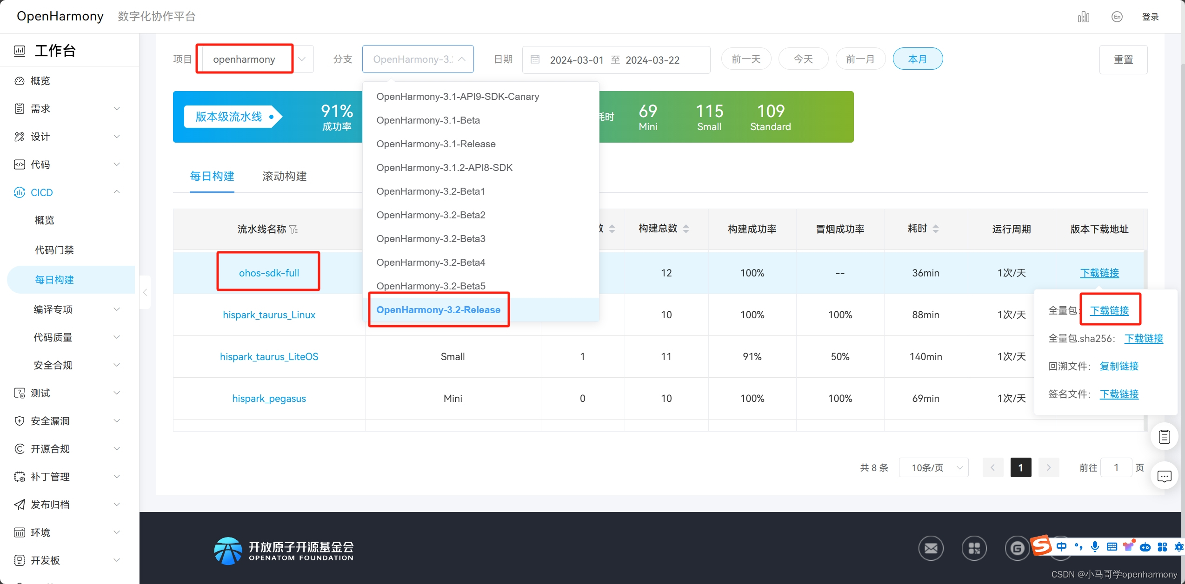
Task: Click the page number input next to 前往
Action: pyautogui.click(x=1117, y=467)
